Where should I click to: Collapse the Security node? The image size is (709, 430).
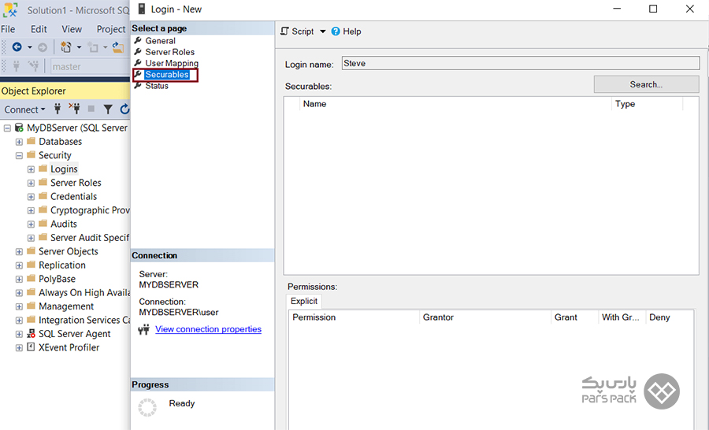click(19, 156)
